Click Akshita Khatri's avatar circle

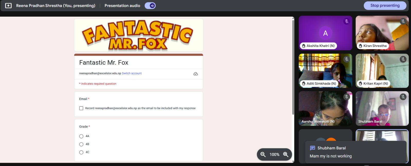pos(325,33)
